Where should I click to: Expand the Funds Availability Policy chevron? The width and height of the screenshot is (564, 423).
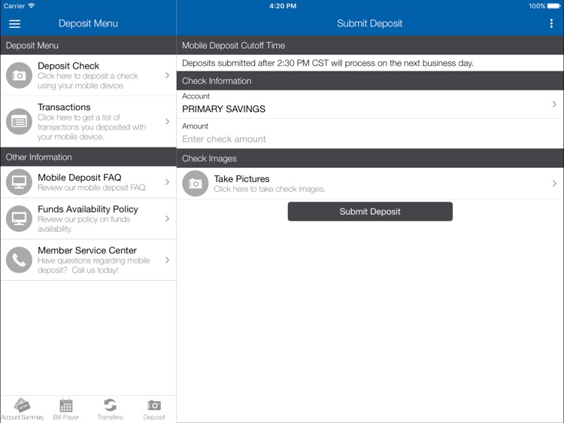coord(167,218)
